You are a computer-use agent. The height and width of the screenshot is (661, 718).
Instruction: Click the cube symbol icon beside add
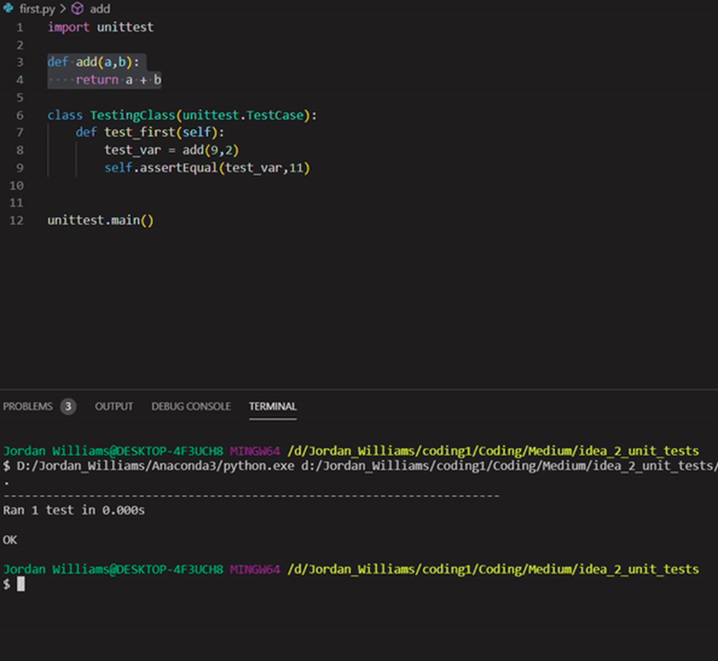77,8
